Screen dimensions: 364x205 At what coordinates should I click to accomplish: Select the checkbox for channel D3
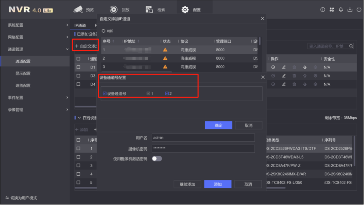pos(79,76)
